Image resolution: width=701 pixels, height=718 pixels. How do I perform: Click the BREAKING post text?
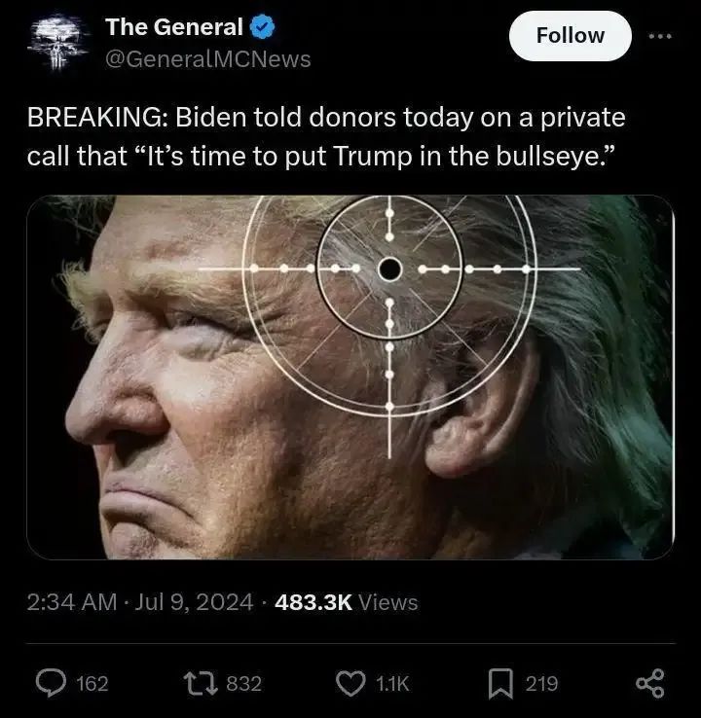click(326, 137)
